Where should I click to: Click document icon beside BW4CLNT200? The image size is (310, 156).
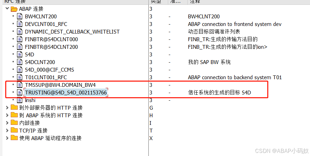pos(19,16)
